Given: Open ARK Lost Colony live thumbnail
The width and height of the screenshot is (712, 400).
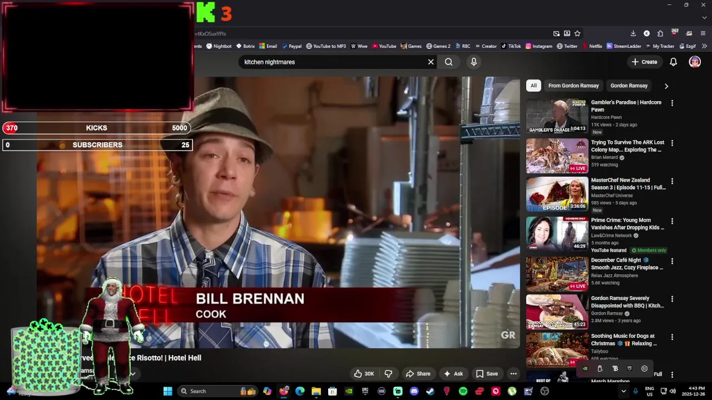Looking at the screenshot, I should 557,156.
